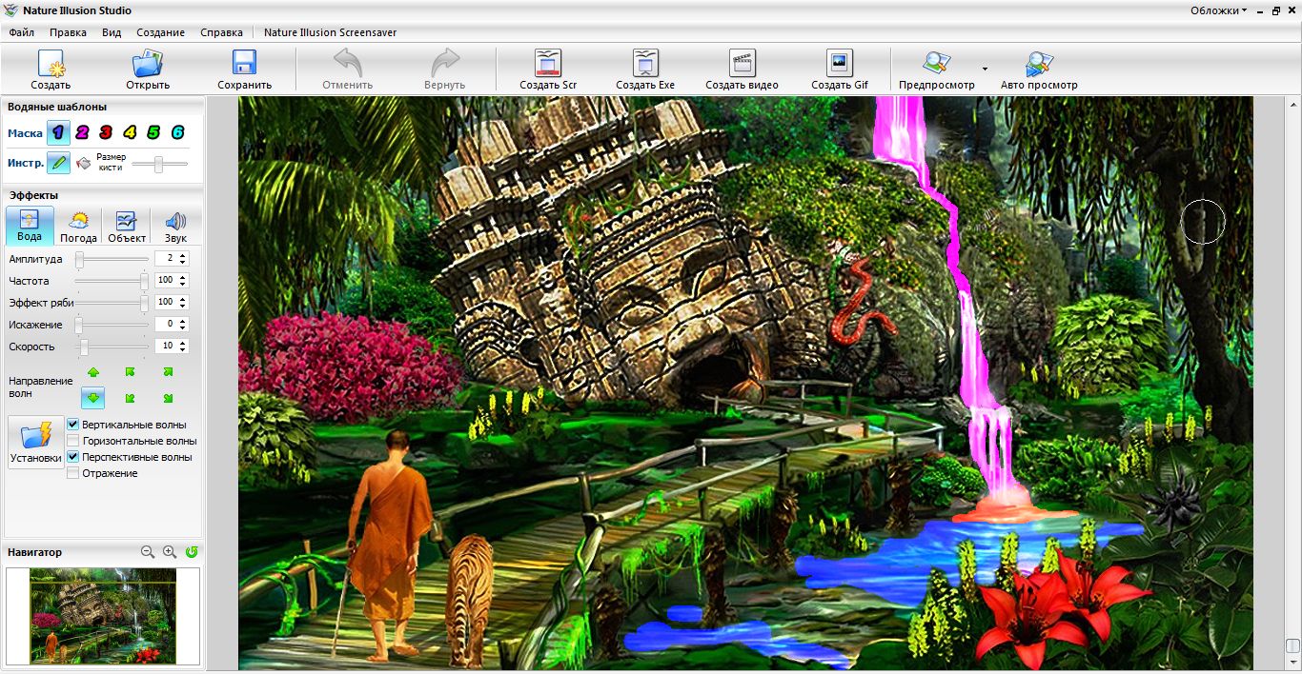The width and height of the screenshot is (1302, 674).
Task: Open the Вид menu
Action: tap(112, 32)
